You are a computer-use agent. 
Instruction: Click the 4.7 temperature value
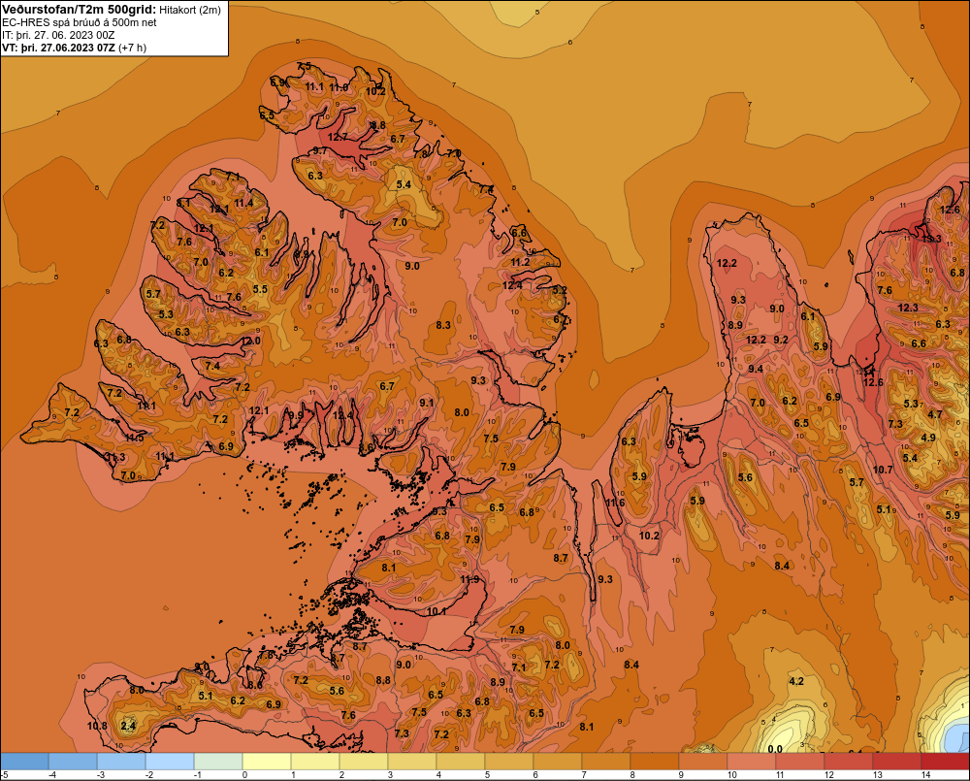click(x=935, y=414)
